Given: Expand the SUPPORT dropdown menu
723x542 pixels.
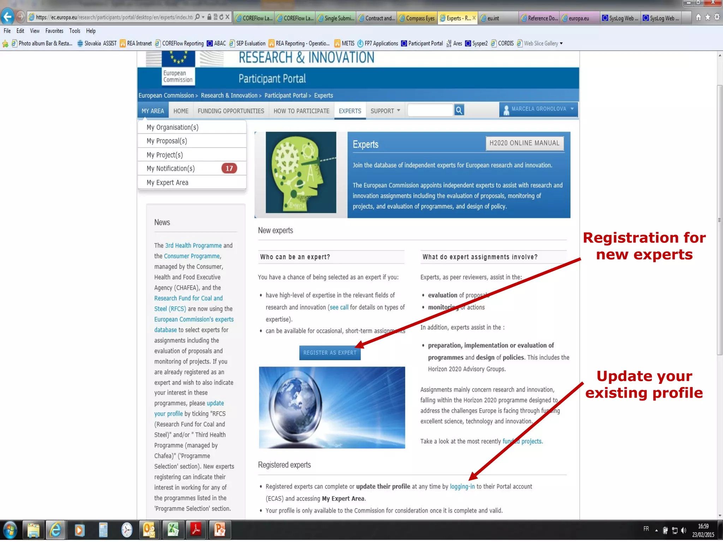Looking at the screenshot, I should click(x=385, y=111).
